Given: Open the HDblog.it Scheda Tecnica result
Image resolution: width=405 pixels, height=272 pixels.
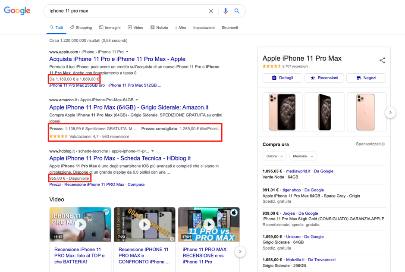Looking at the screenshot, I should tap(120, 158).
